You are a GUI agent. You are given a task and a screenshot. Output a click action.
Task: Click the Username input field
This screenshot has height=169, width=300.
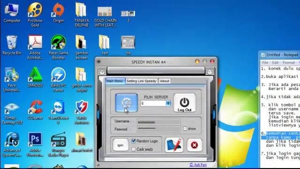158,122
